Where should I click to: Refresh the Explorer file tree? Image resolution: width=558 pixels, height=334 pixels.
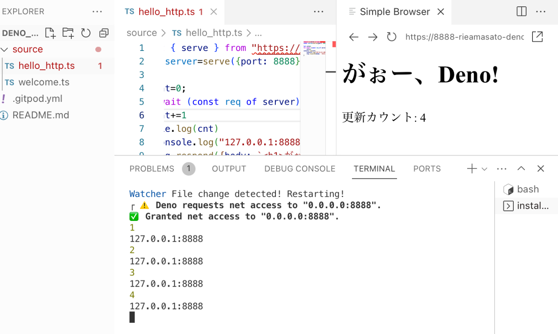pos(86,33)
